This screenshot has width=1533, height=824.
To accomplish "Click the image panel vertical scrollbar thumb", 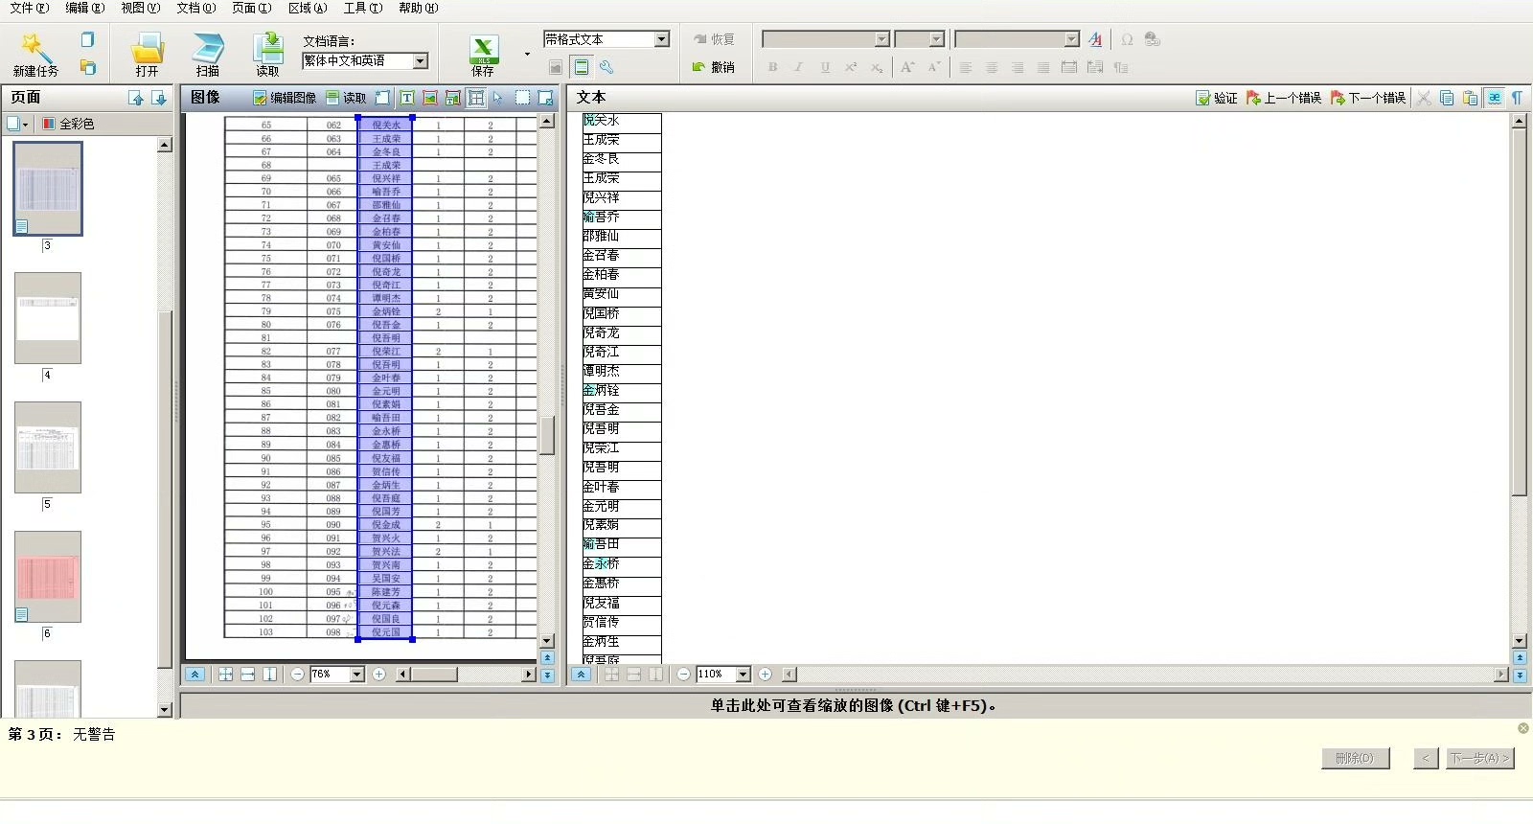I will pyautogui.click(x=547, y=436).
